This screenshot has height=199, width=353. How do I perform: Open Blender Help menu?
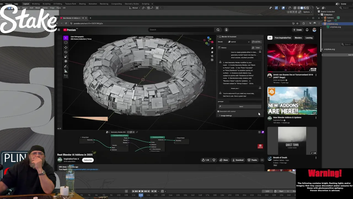tap(16, 4)
